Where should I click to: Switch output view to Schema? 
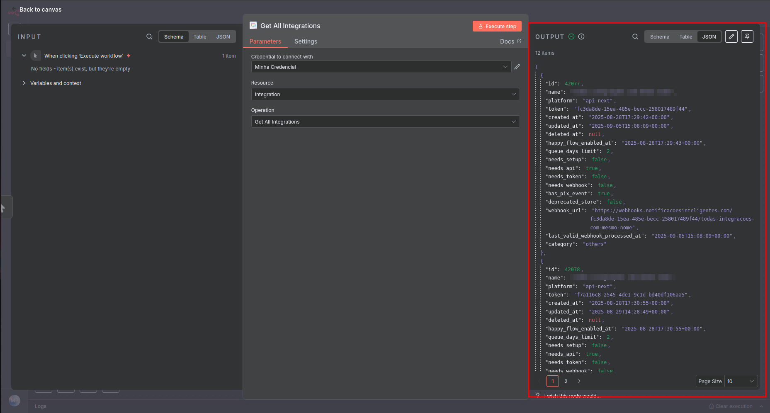tap(660, 36)
